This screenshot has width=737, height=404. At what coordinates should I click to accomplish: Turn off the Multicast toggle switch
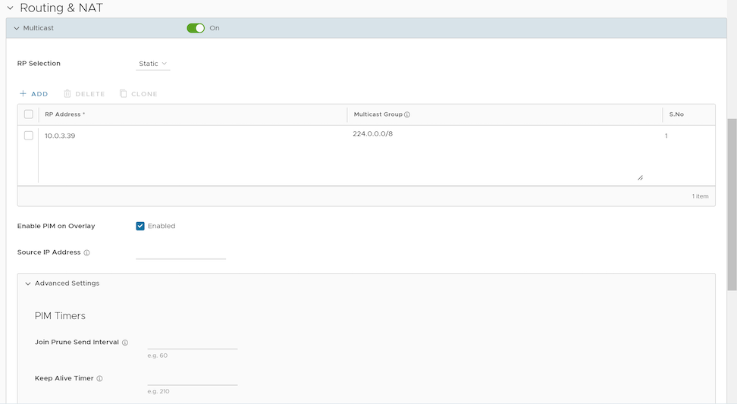pyautogui.click(x=196, y=28)
